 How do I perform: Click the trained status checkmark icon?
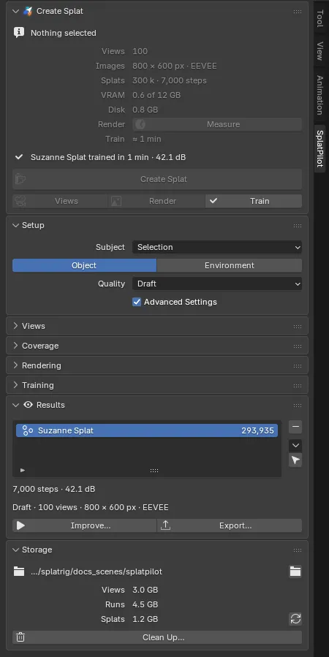(19, 157)
